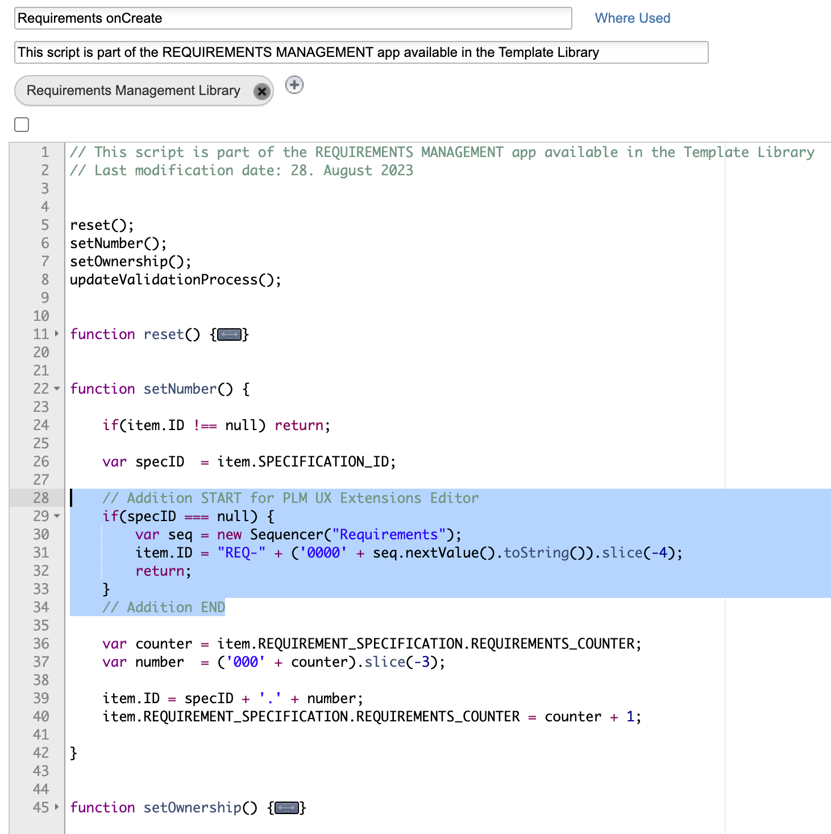Edit the script name field Requirements onCreate

pos(293,18)
